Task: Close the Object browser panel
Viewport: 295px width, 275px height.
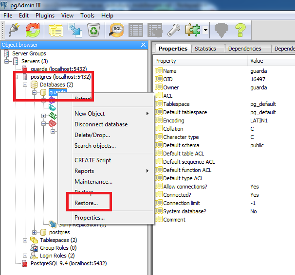Action: pos(143,45)
